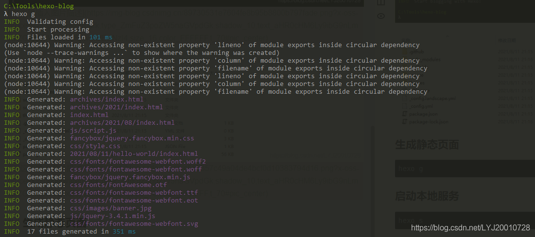Viewport: 535px width, 237px height.
Task: Click the C:\Tools\hexo-blog prompt path
Action: pyautogui.click(x=38, y=6)
